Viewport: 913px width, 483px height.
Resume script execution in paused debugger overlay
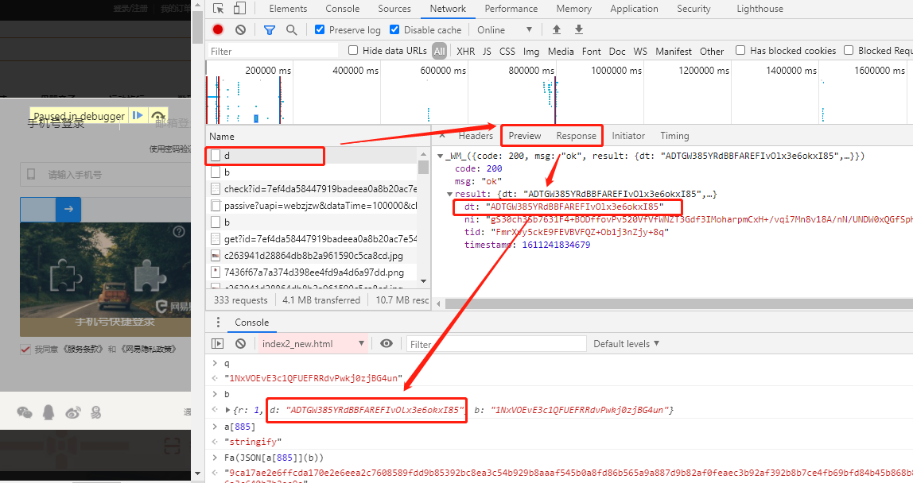click(x=138, y=115)
